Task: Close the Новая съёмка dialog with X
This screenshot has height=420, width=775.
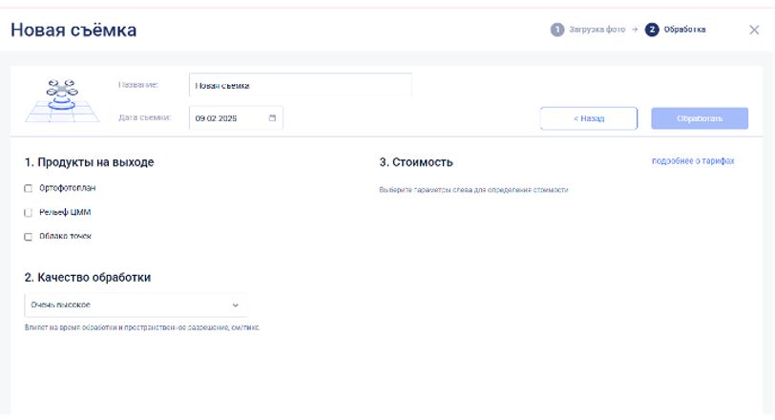Action: click(754, 31)
